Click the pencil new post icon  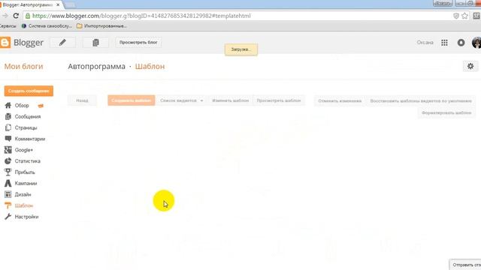click(62, 43)
